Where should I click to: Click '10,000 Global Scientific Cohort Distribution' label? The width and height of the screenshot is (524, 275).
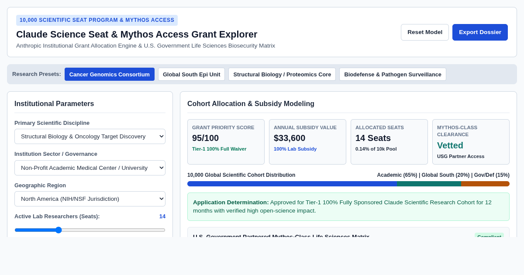241,175
